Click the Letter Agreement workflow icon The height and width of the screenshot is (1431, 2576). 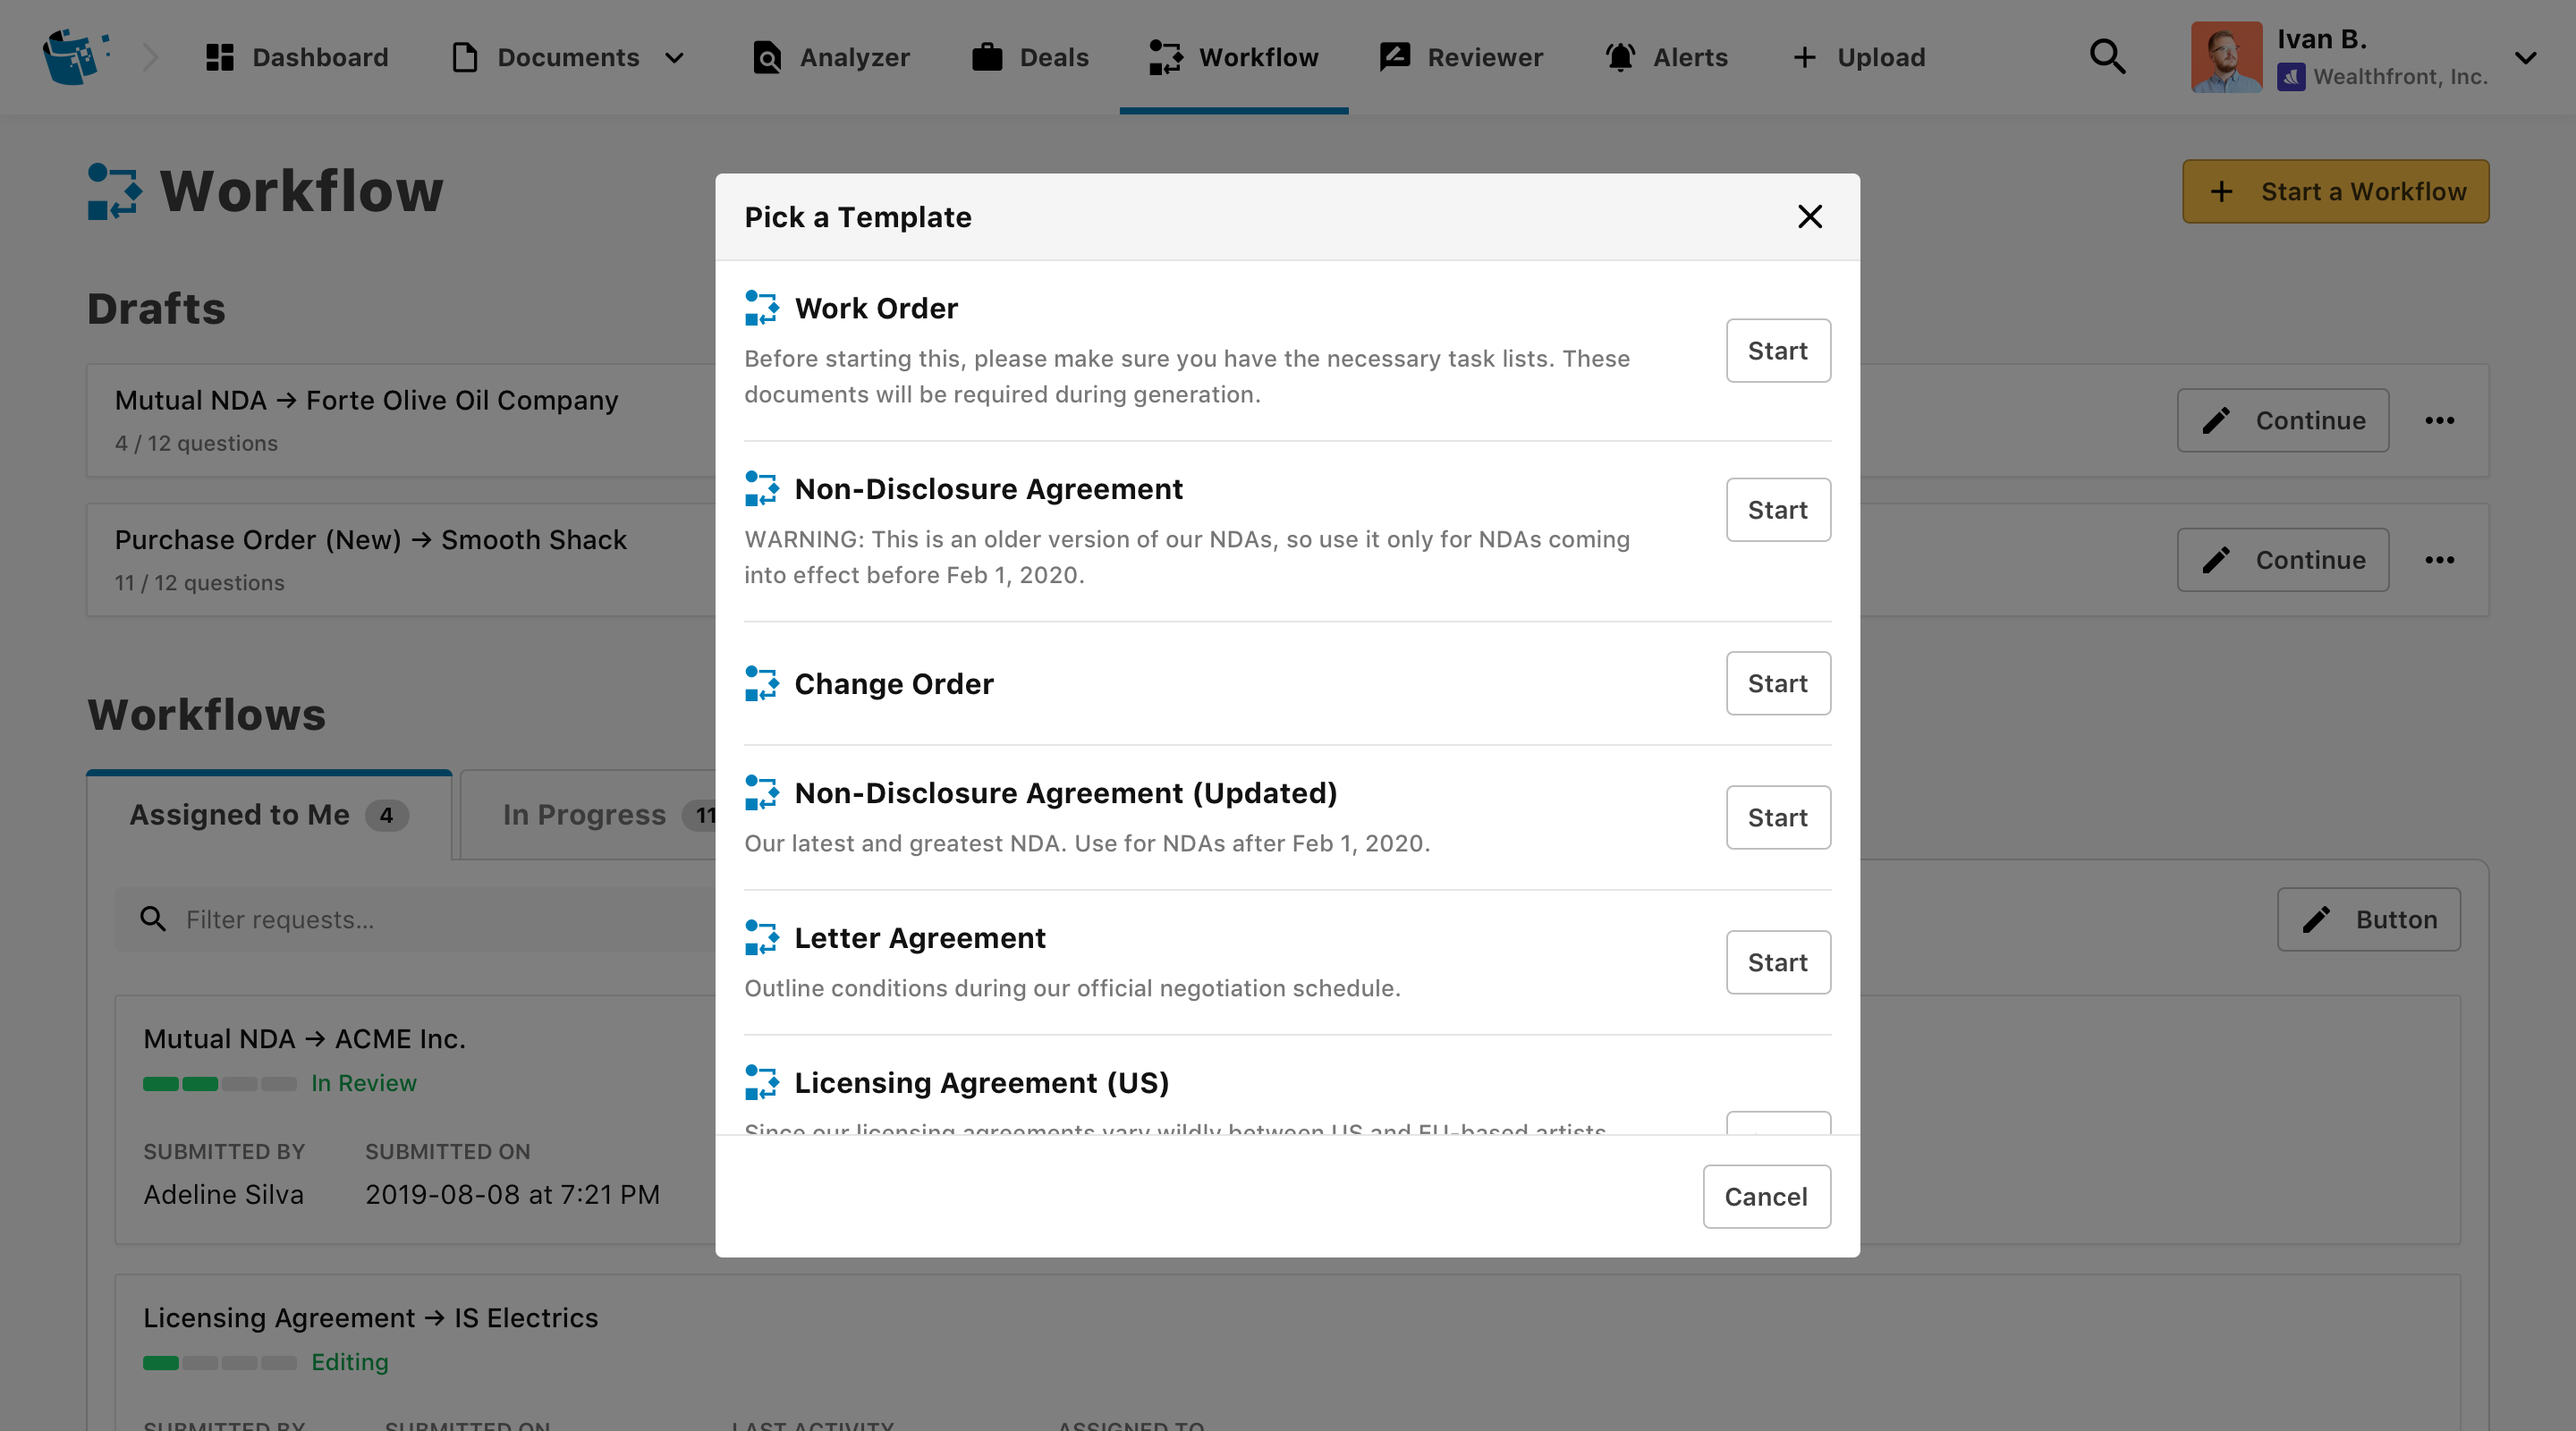pos(762,938)
